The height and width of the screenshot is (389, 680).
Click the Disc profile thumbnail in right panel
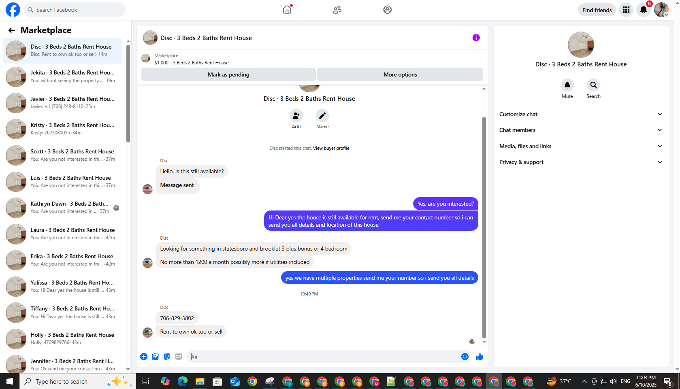point(581,45)
